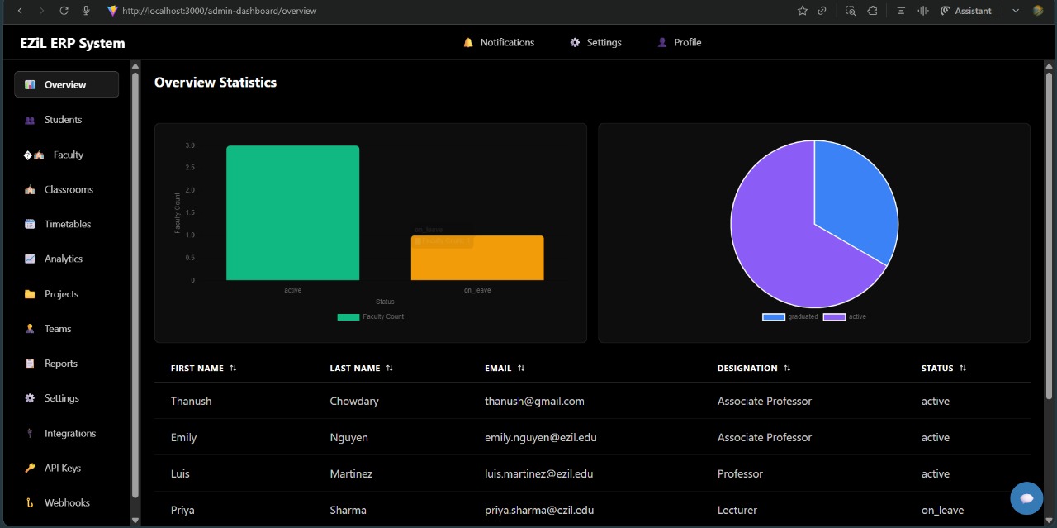This screenshot has width=1057, height=528.
Task: Toggle the graduated legend in pie chart
Action: pyautogui.click(x=790, y=316)
